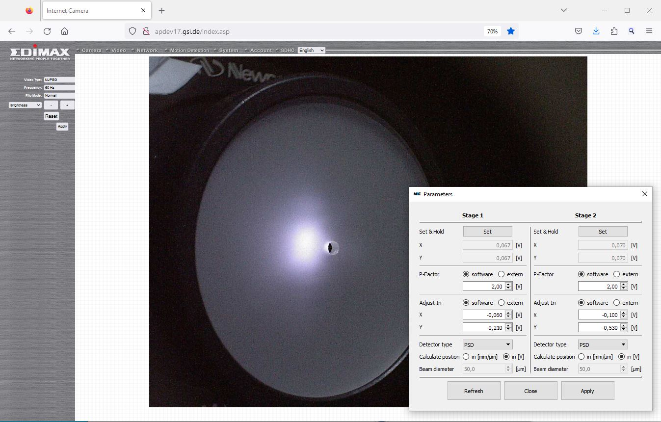Select Stage 2 Adjust-In extern radio

pyautogui.click(x=616, y=303)
